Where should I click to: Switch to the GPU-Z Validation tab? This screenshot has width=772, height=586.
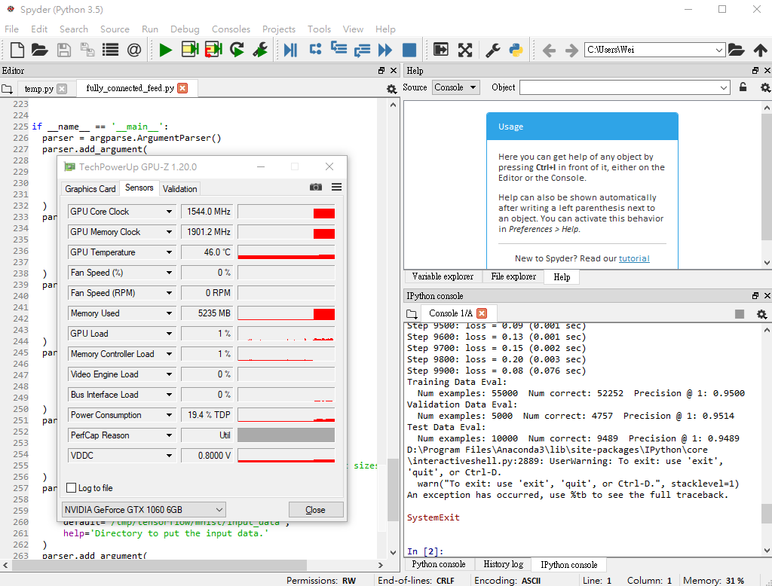click(x=179, y=188)
